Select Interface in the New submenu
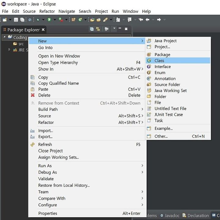This screenshot has height=220, width=220. [x=178, y=66]
